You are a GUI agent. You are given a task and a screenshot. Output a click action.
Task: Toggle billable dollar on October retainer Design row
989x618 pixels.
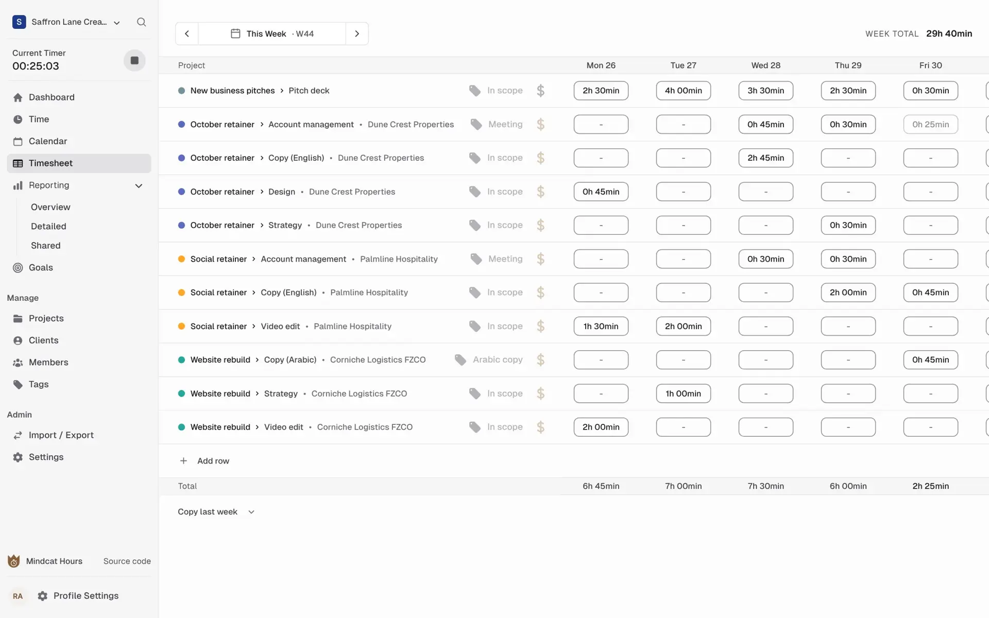[x=540, y=192]
